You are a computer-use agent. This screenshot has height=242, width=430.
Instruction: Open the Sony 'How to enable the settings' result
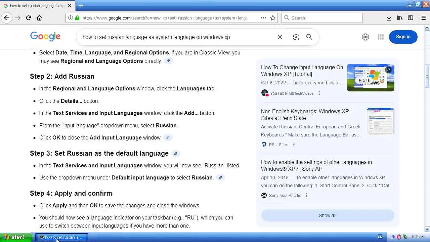tap(316, 165)
